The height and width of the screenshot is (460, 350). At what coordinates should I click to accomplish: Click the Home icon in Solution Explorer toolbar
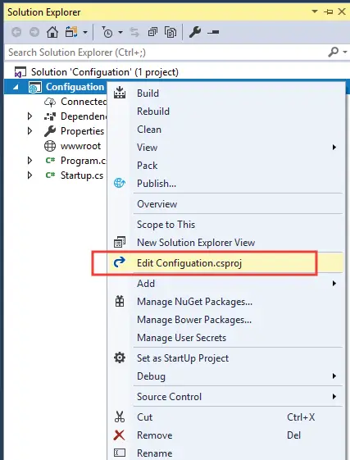tap(52, 32)
